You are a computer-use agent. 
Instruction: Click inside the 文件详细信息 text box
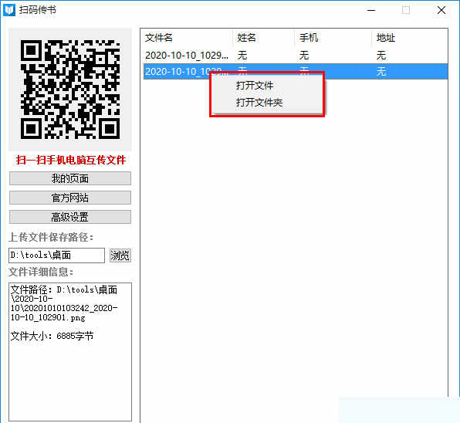coord(70,352)
